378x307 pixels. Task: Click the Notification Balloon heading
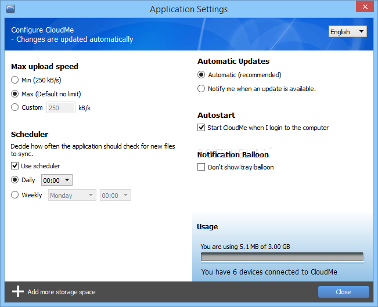(x=233, y=155)
